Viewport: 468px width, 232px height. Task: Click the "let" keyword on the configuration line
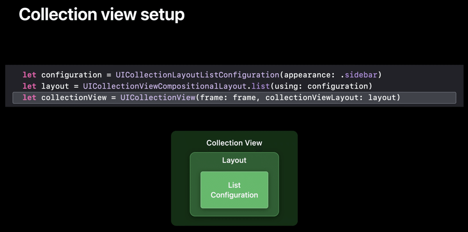(29, 75)
